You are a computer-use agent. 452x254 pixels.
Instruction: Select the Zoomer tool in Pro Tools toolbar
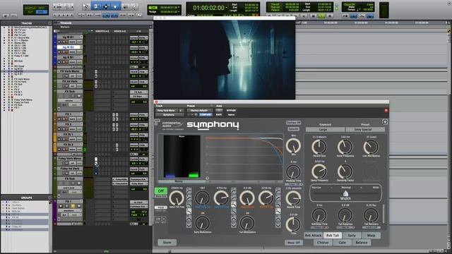pyautogui.click(x=86, y=6)
